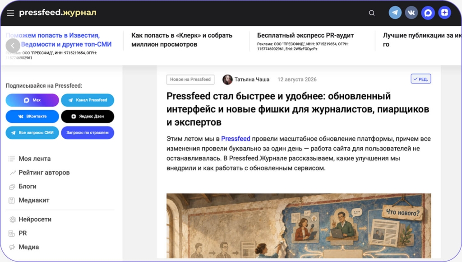The image size is (462, 262).
Task: Click Все запросы СМИ button
Action: (32, 132)
